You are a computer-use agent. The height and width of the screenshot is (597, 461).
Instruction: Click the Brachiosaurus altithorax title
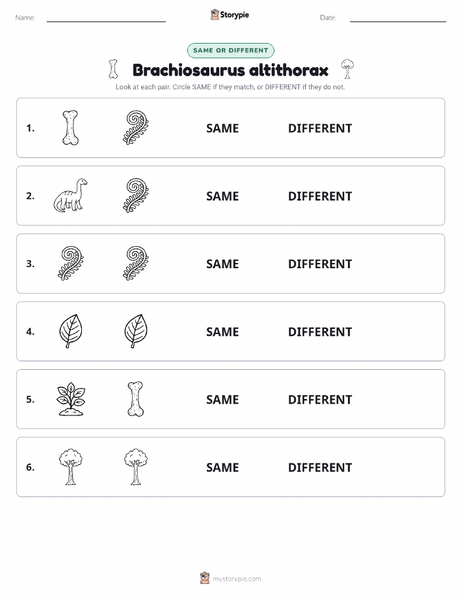coord(230,70)
